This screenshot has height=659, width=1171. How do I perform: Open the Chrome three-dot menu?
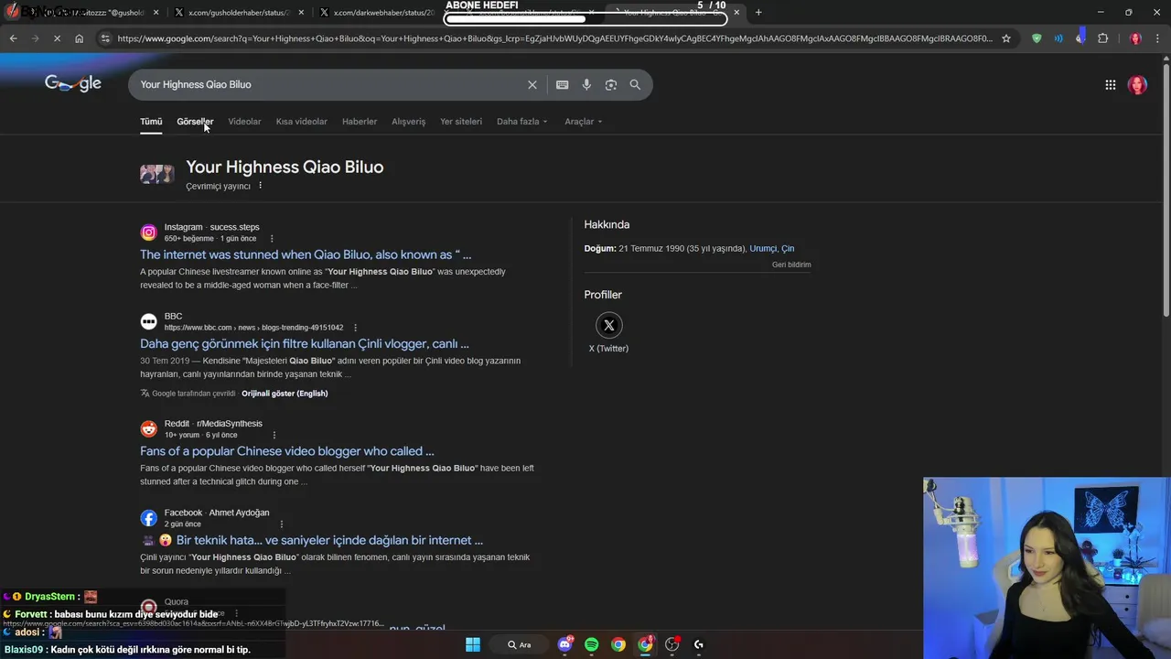pyautogui.click(x=1159, y=38)
